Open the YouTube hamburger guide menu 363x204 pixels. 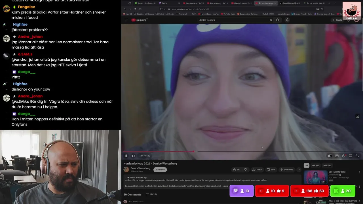pyautogui.click(x=126, y=20)
